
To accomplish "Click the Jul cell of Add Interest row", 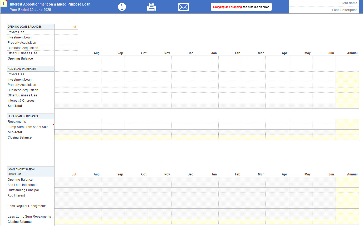I will tap(66, 195).
